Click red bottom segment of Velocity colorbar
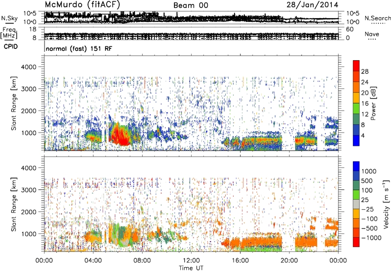 coord(356,242)
